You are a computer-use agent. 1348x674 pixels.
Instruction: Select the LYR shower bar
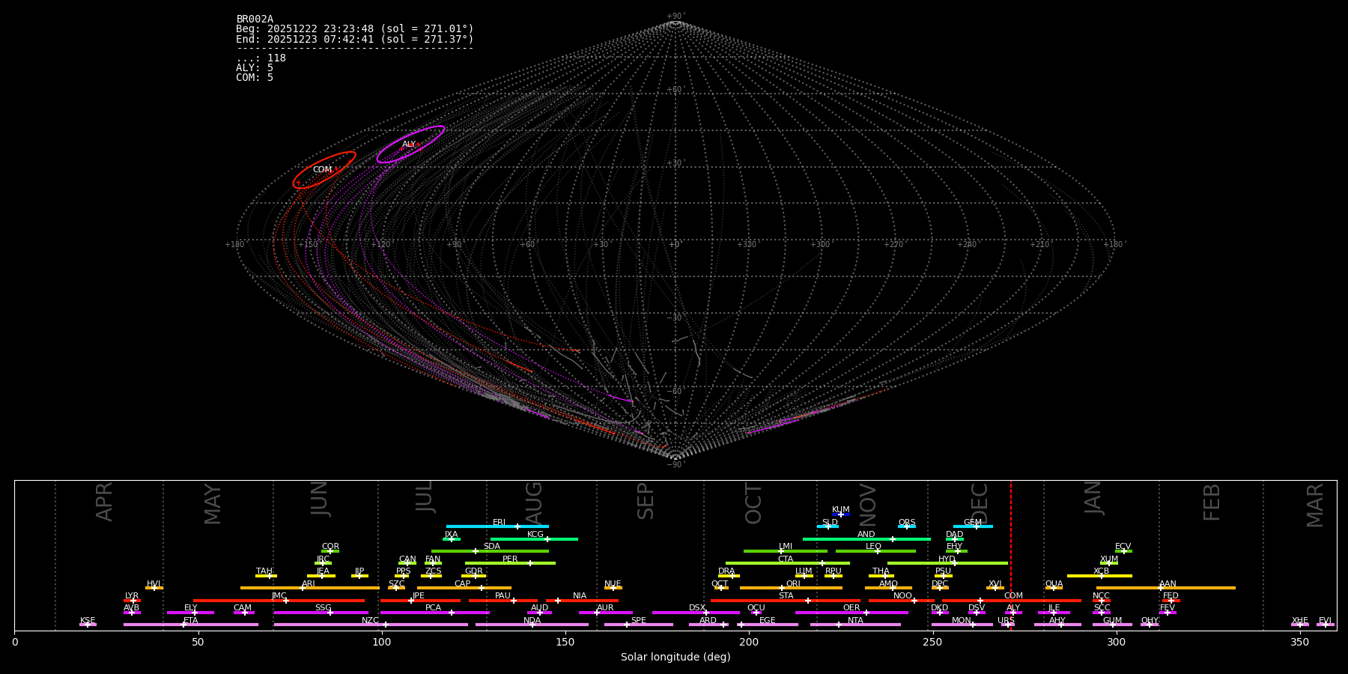[132, 600]
